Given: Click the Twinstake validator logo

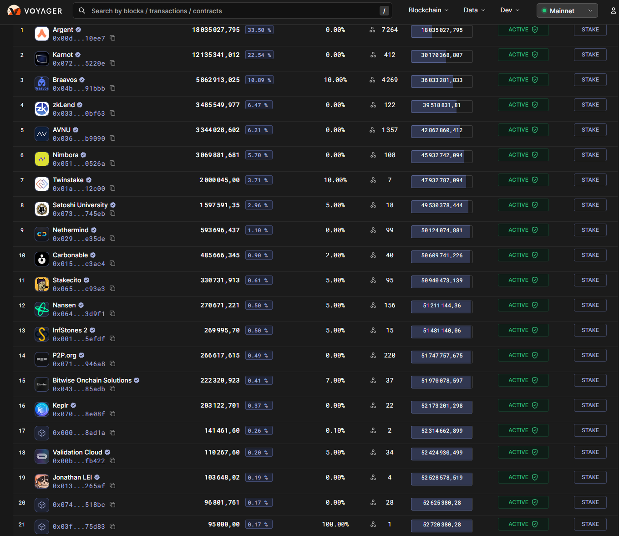Looking at the screenshot, I should tap(42, 184).
